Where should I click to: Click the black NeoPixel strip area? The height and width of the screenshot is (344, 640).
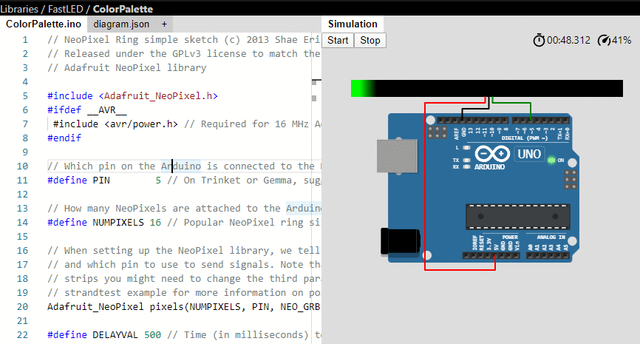(x=503, y=89)
